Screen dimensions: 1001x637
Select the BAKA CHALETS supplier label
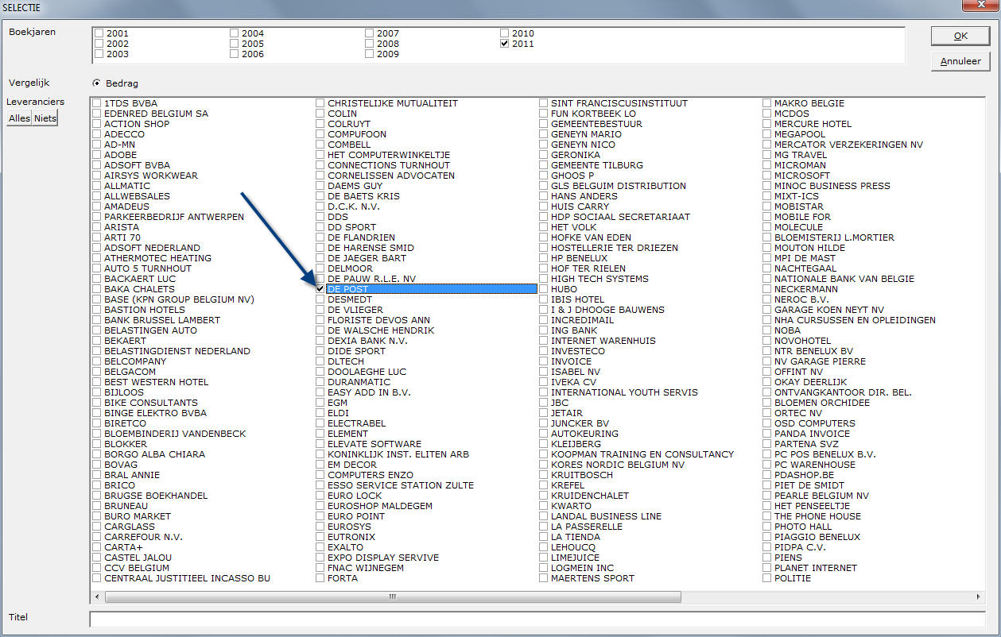139,289
